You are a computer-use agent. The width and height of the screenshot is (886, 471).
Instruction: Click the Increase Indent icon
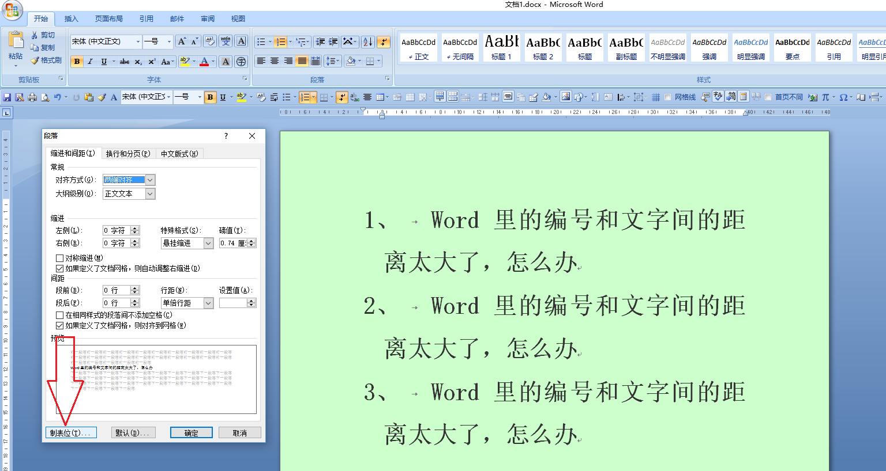(x=333, y=42)
